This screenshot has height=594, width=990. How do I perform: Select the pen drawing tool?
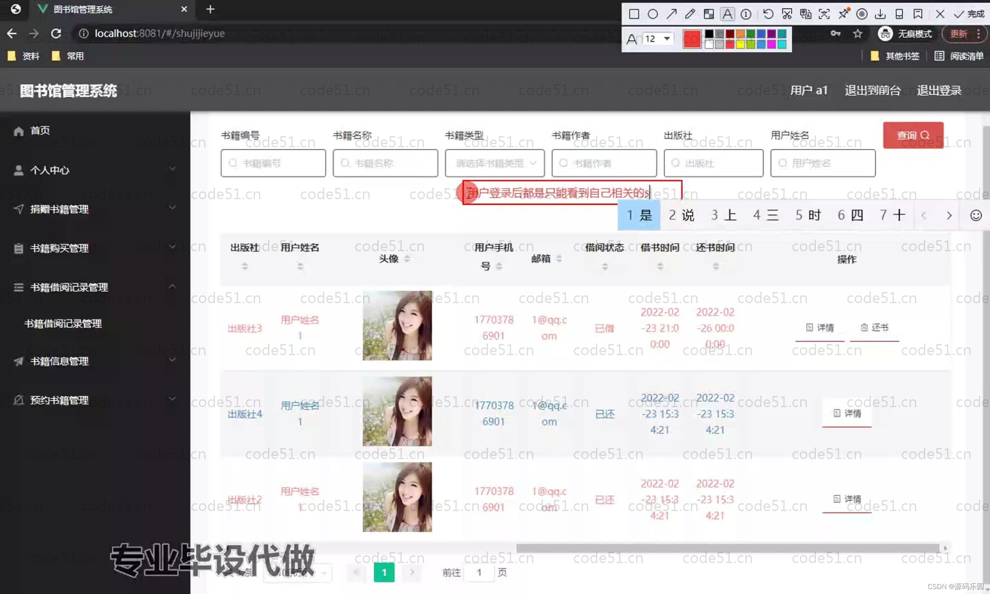click(x=690, y=14)
